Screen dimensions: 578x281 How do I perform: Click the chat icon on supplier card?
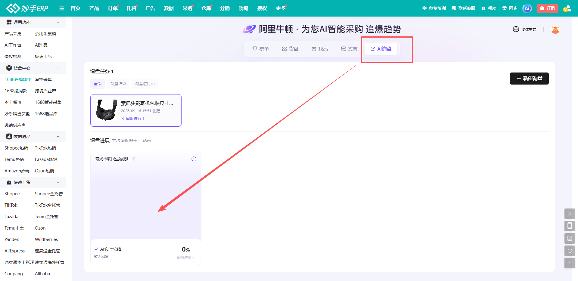tap(194, 159)
